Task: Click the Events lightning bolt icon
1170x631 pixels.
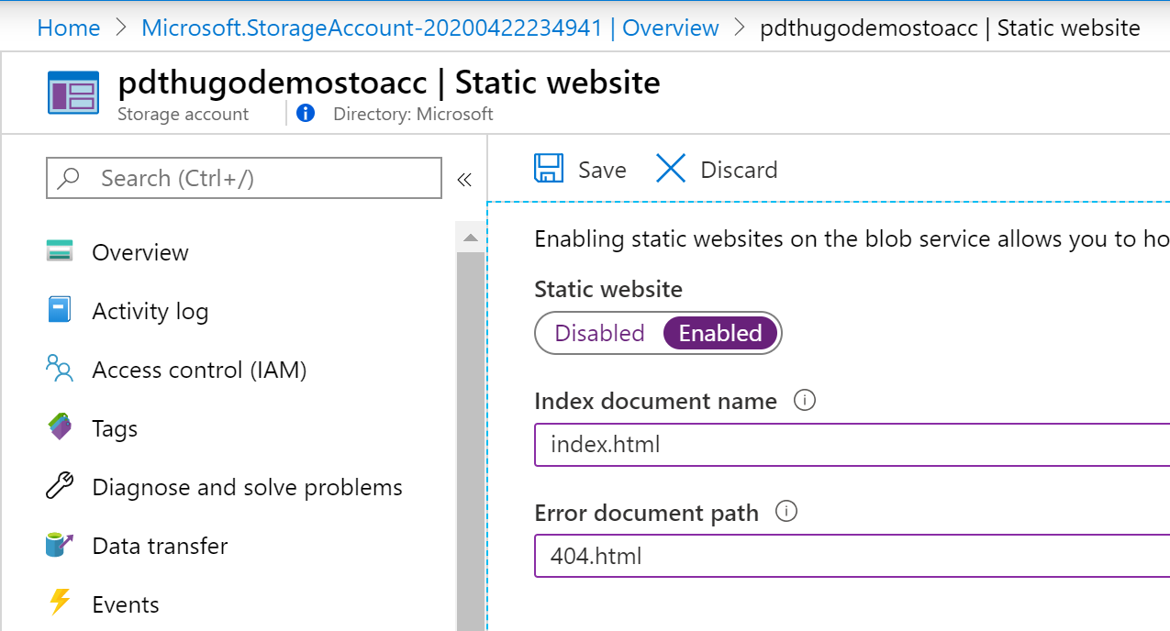Action: point(60,603)
